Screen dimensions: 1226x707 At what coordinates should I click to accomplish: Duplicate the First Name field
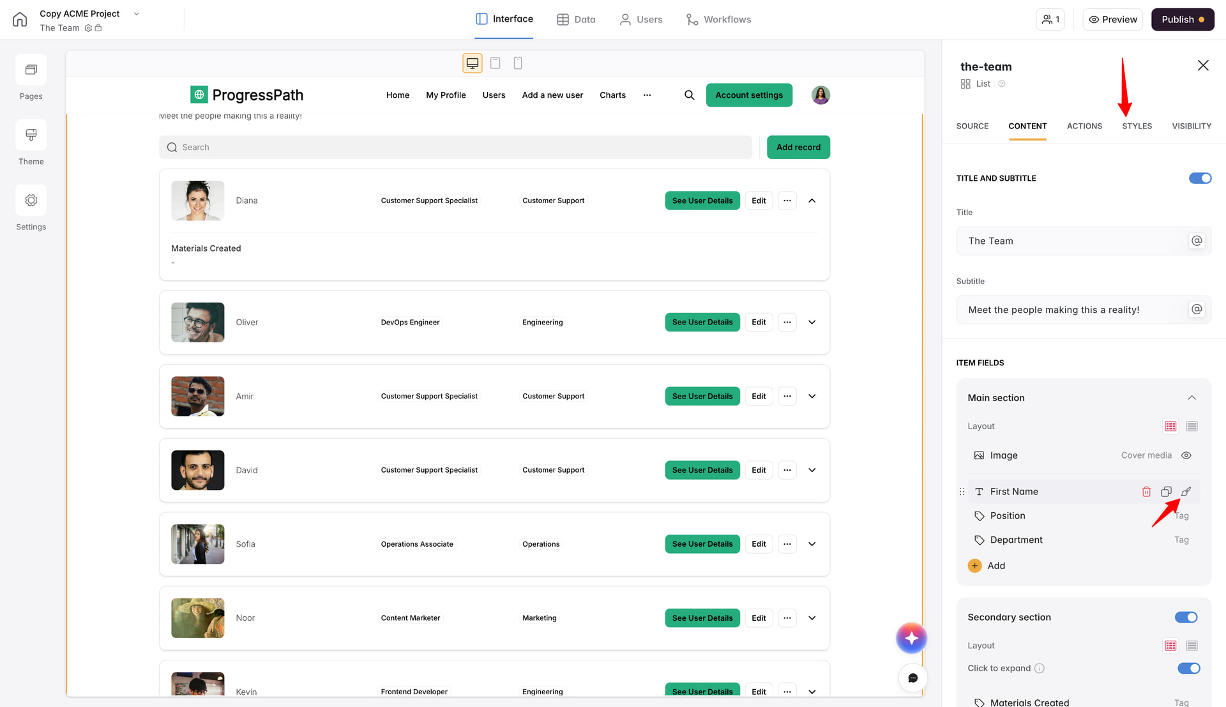(x=1166, y=492)
